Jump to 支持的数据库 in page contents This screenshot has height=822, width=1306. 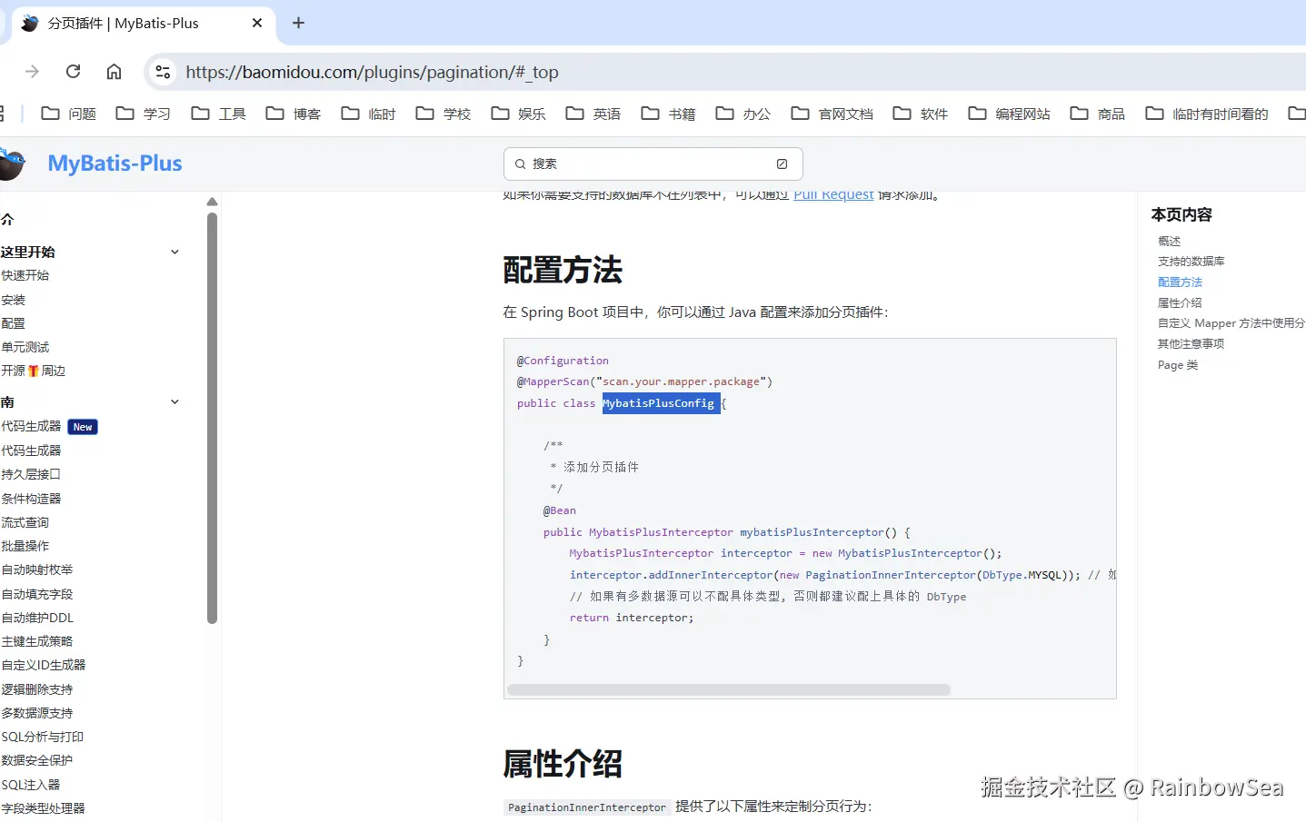1191,261
